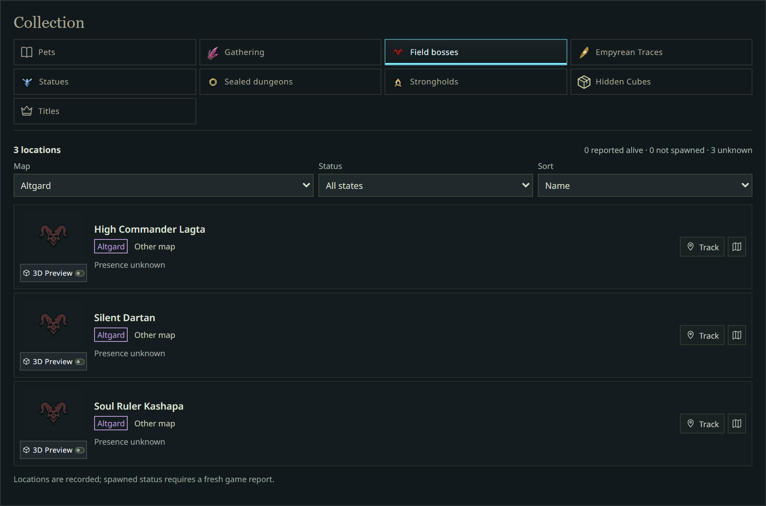Open map icon for Silent Dartan
766x506 pixels.
point(737,335)
